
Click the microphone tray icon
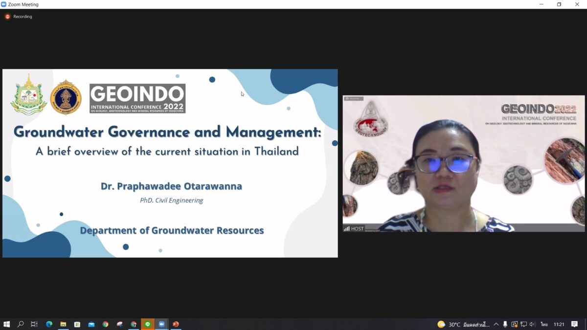(x=505, y=324)
